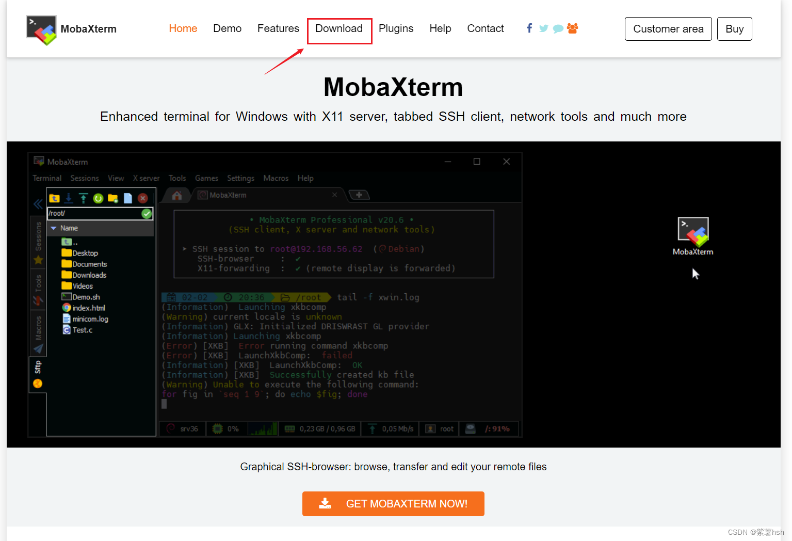
Task: Switch to the Tools side tab
Action: point(38,290)
